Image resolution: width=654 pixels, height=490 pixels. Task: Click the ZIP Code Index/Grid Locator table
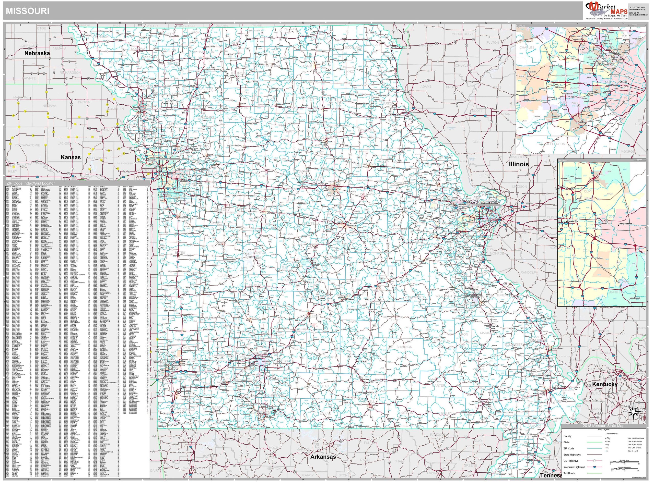pos(77,330)
